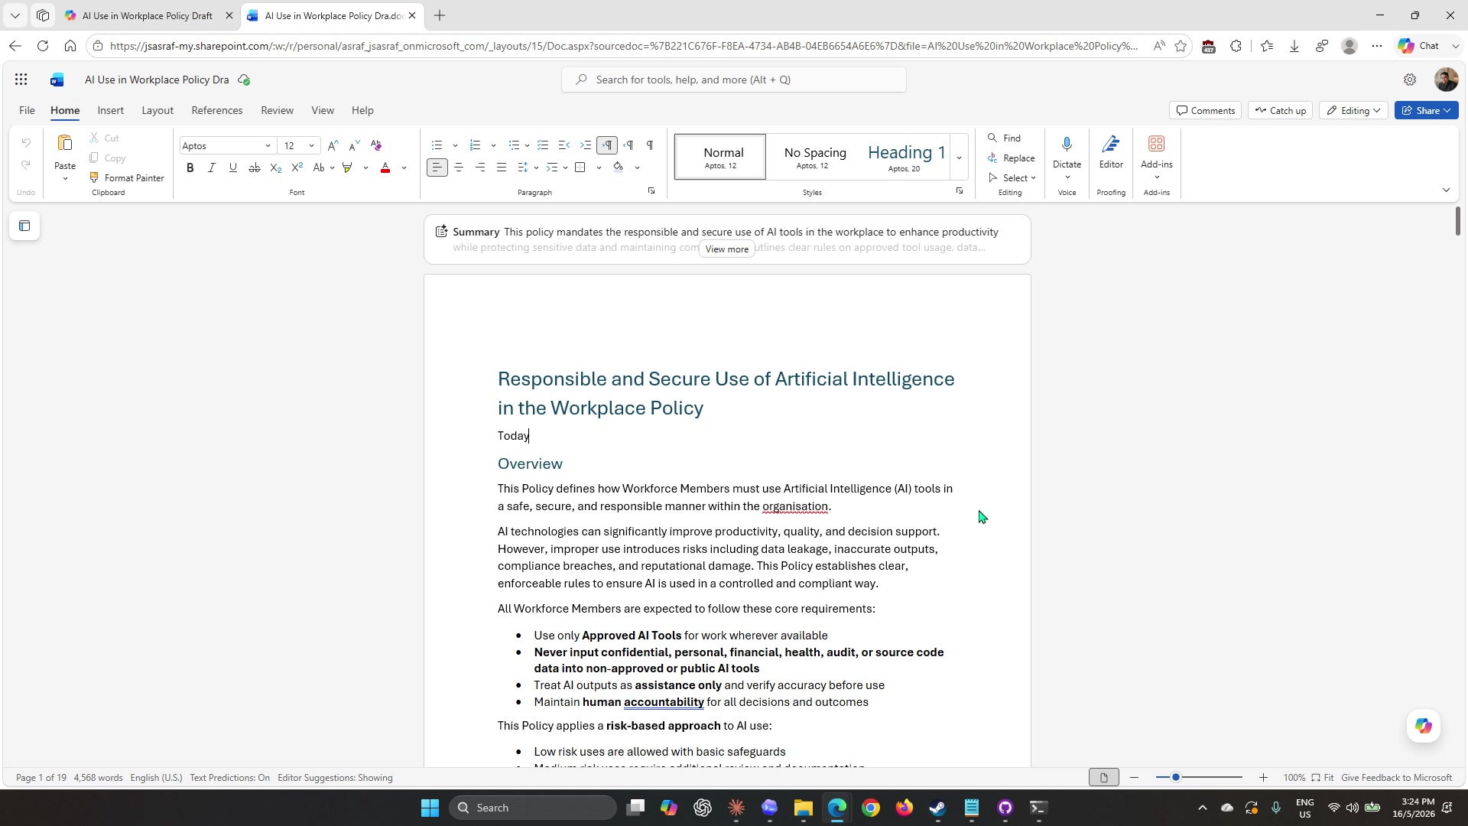Image resolution: width=1468 pixels, height=826 pixels.
Task: Open the Microsoft 365 app launcher
Action: [21, 80]
